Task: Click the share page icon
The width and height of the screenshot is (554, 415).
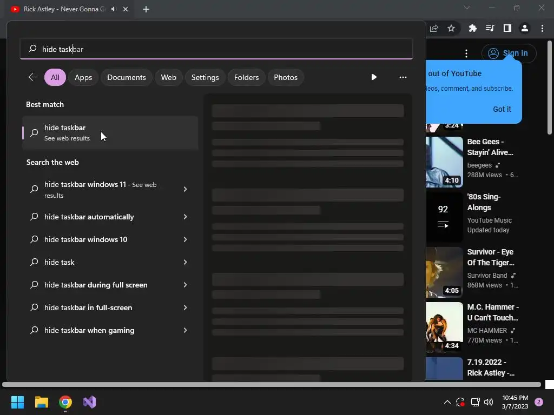Action: (x=434, y=28)
